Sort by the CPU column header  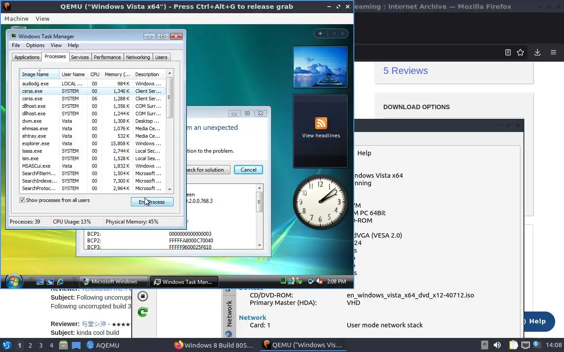click(95, 74)
